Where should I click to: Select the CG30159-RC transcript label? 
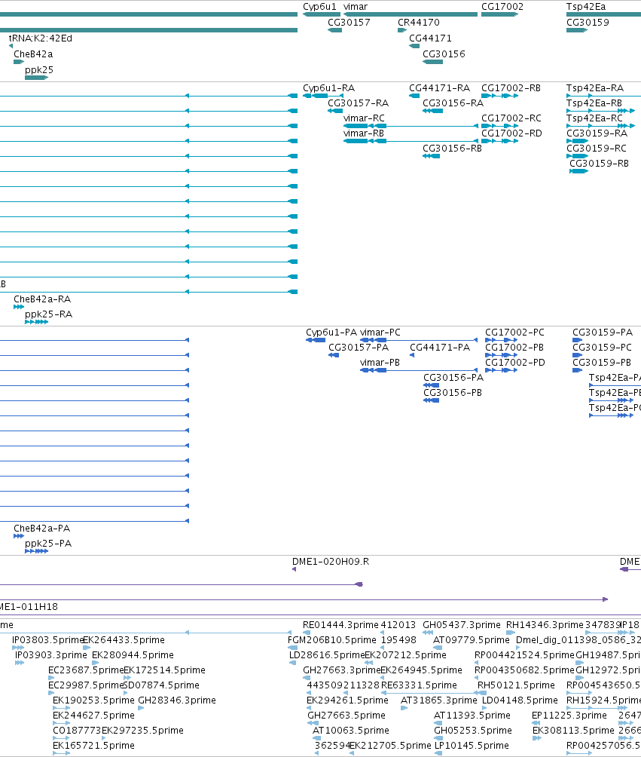click(x=596, y=149)
